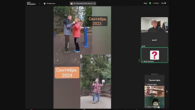Select the pavel participant tile

(154, 40)
